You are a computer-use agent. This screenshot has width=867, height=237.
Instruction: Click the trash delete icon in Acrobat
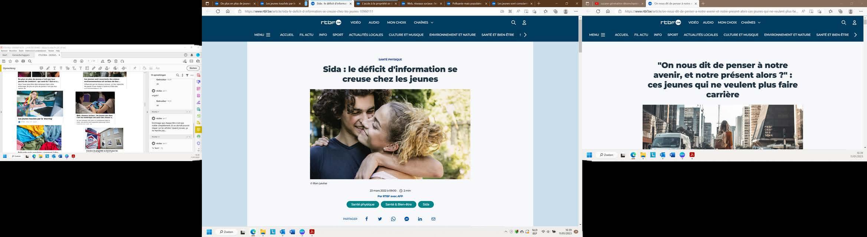pos(116,61)
